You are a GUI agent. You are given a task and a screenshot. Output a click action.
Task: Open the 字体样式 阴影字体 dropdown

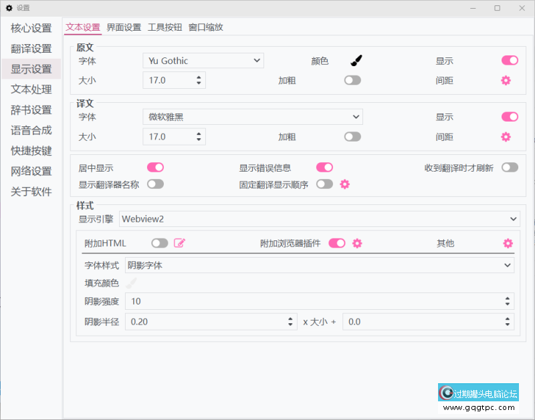coord(319,265)
